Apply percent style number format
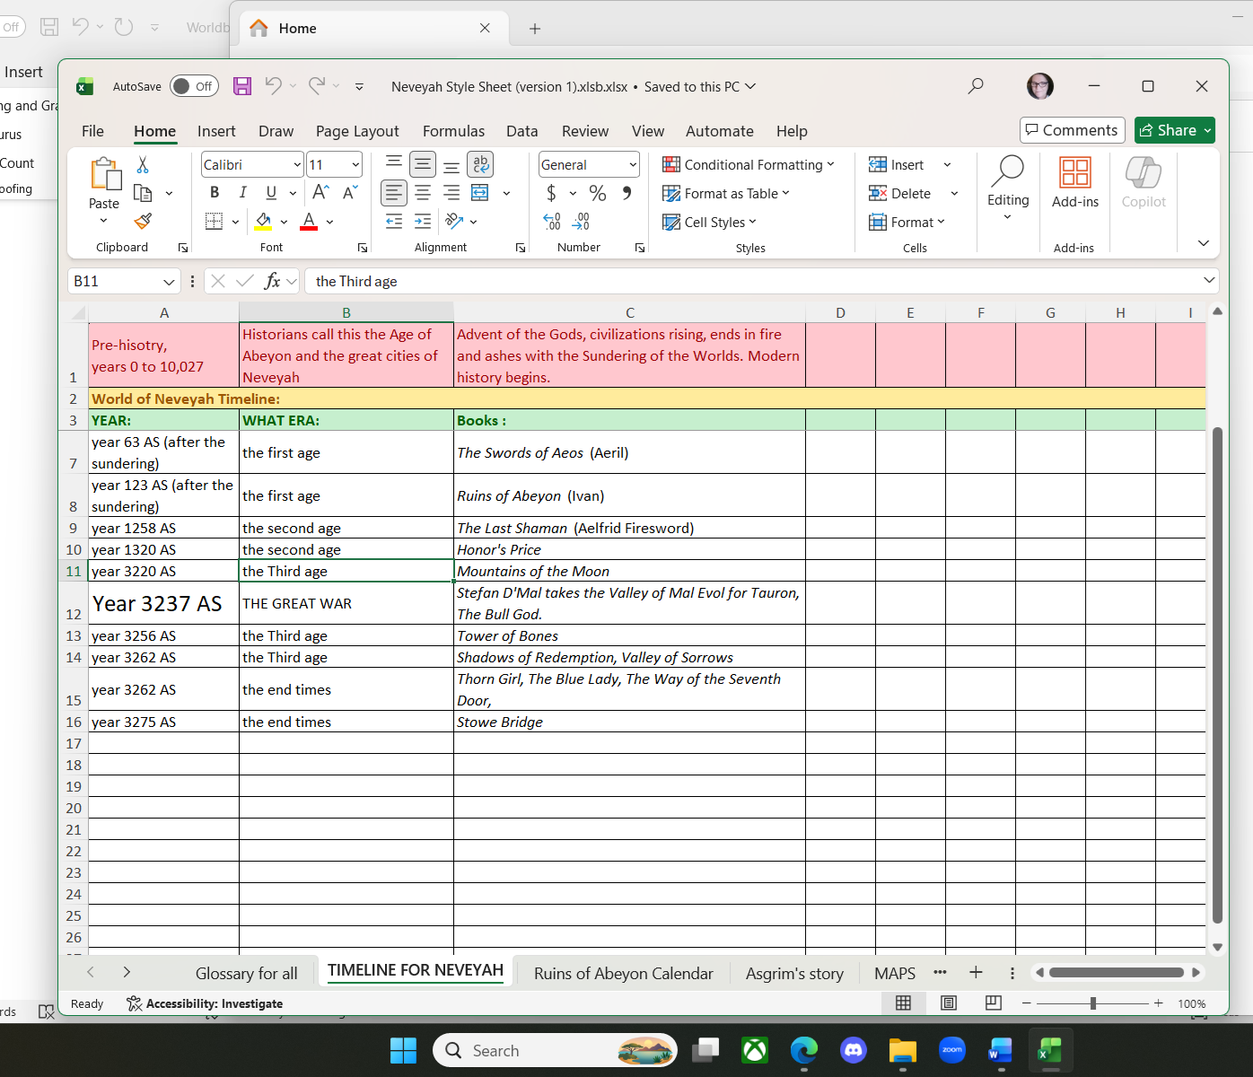Screen dimensions: 1253x1077 coord(598,193)
